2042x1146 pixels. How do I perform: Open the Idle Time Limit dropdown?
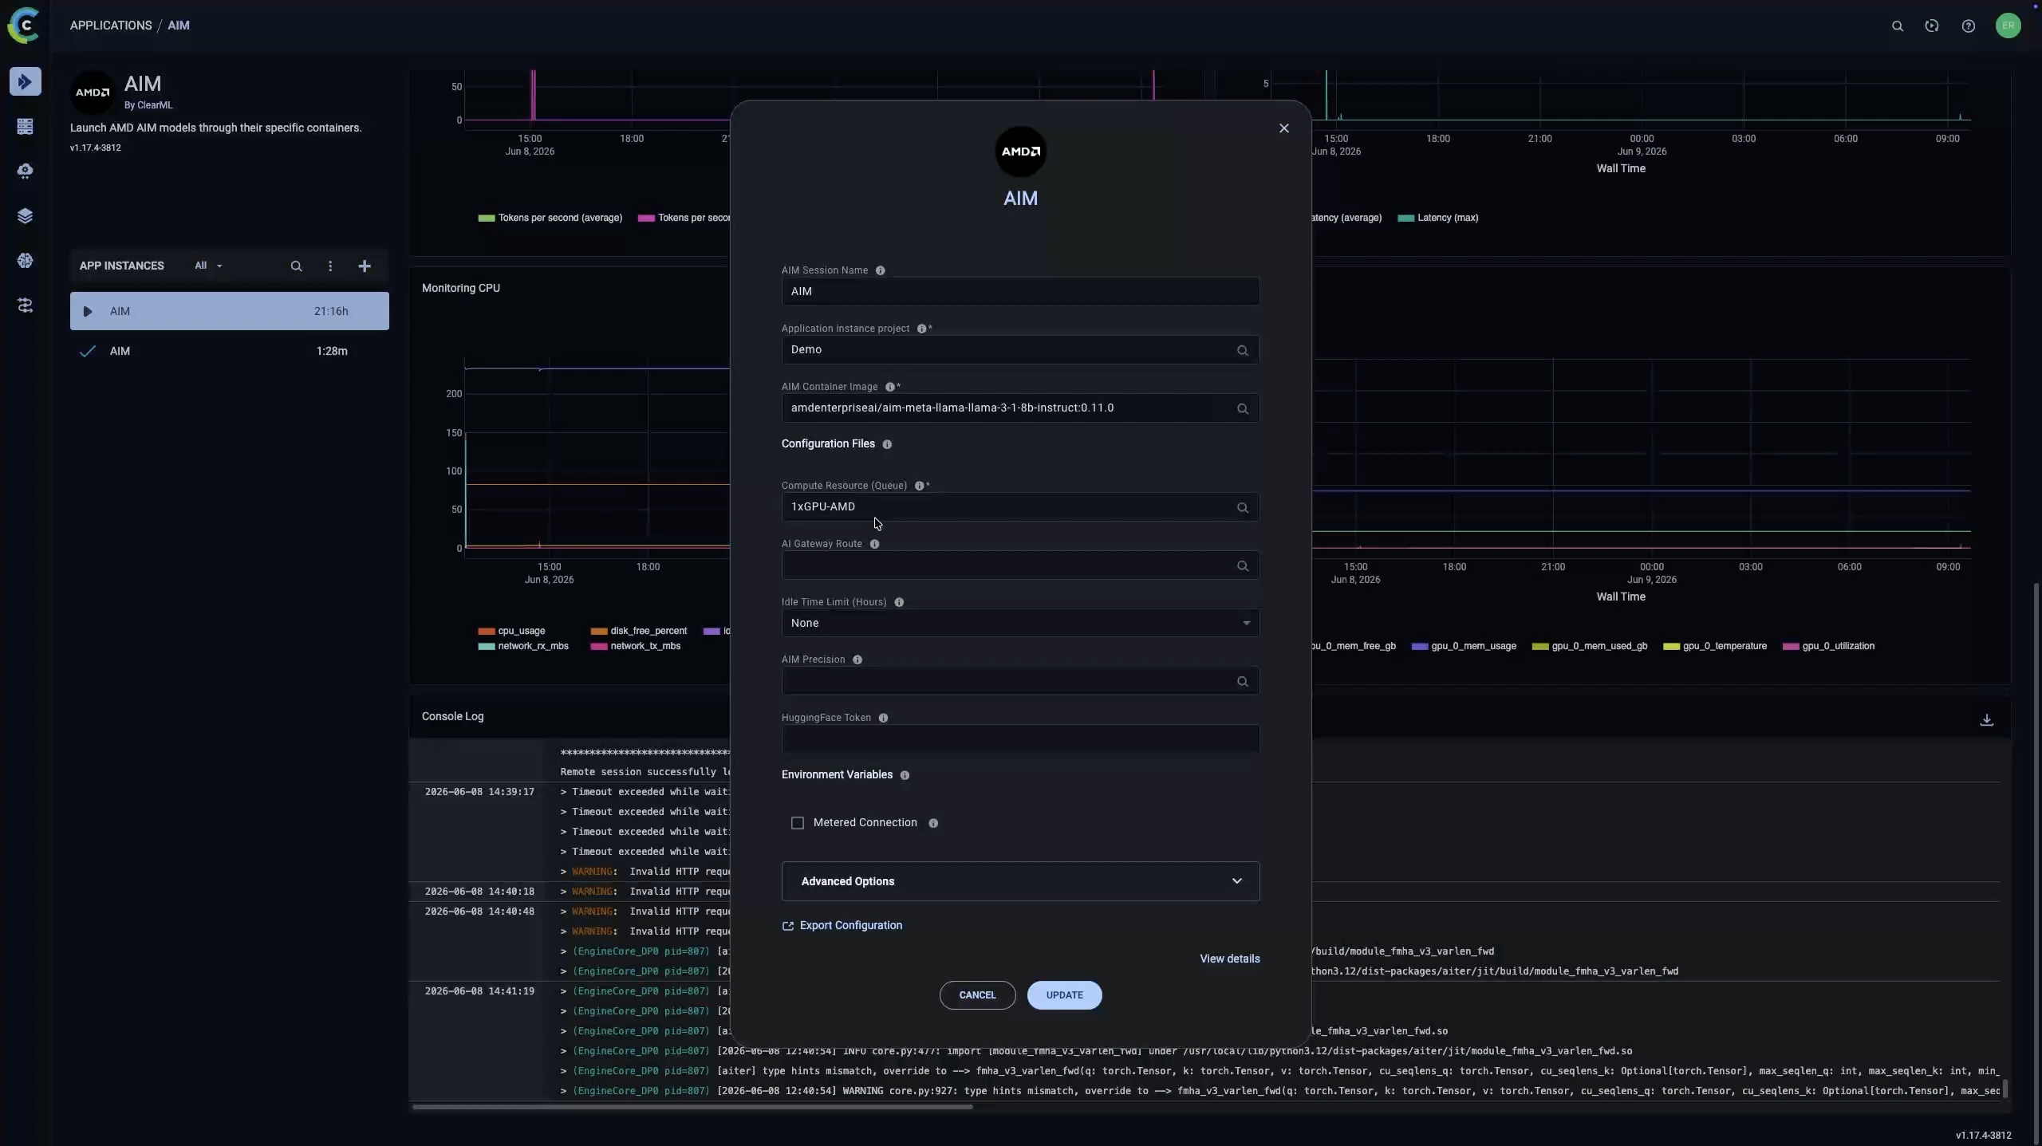pyautogui.click(x=1020, y=623)
